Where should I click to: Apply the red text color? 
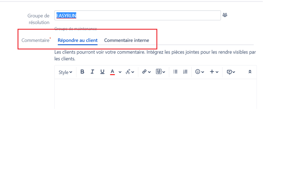[x=112, y=72]
